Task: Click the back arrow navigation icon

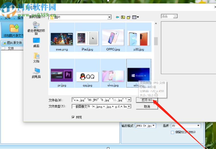Action: coord(117,17)
